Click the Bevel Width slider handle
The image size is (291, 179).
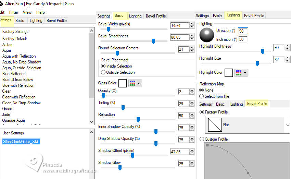click(x=108, y=29)
